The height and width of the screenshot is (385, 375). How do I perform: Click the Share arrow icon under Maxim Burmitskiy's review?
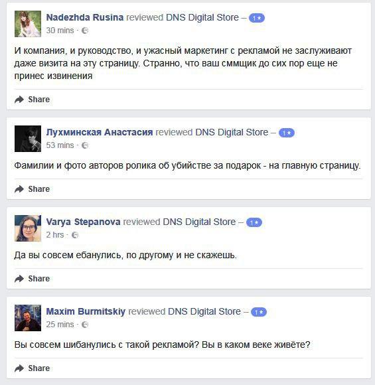[19, 368]
